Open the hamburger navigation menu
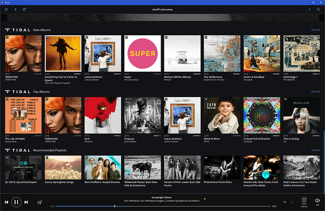The height and width of the screenshot is (211, 325). coord(7,9)
